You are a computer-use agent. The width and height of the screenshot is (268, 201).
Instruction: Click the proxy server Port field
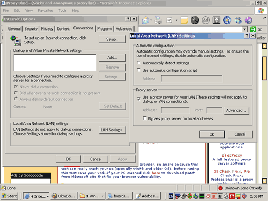[x=214, y=110]
